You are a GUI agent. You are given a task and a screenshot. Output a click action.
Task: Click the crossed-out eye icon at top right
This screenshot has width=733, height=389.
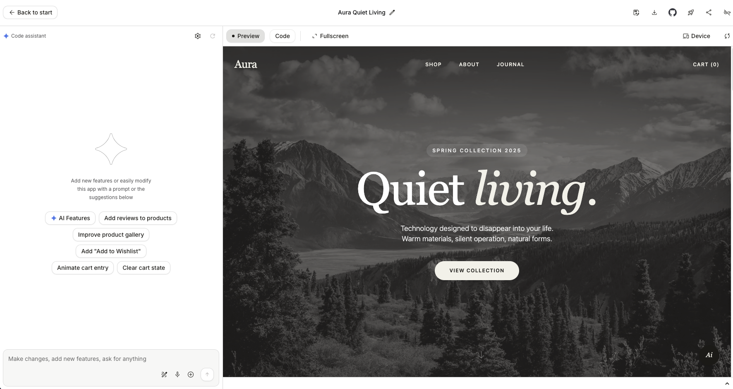pyautogui.click(x=727, y=12)
